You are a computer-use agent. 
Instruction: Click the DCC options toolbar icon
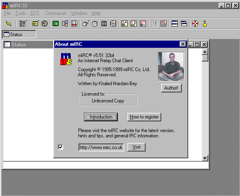(x=143, y=24)
